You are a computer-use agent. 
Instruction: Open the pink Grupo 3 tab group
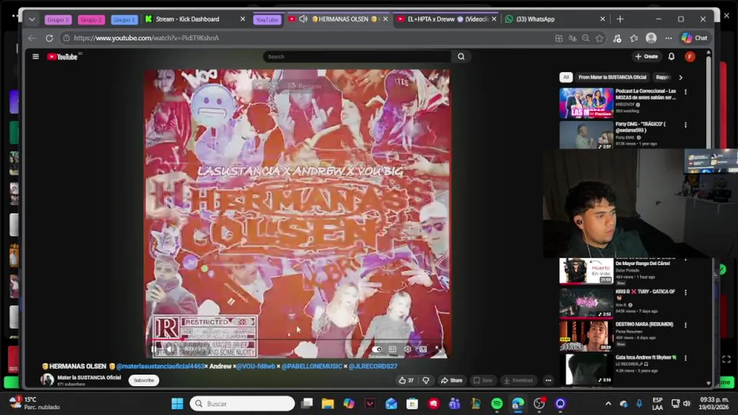click(x=58, y=20)
